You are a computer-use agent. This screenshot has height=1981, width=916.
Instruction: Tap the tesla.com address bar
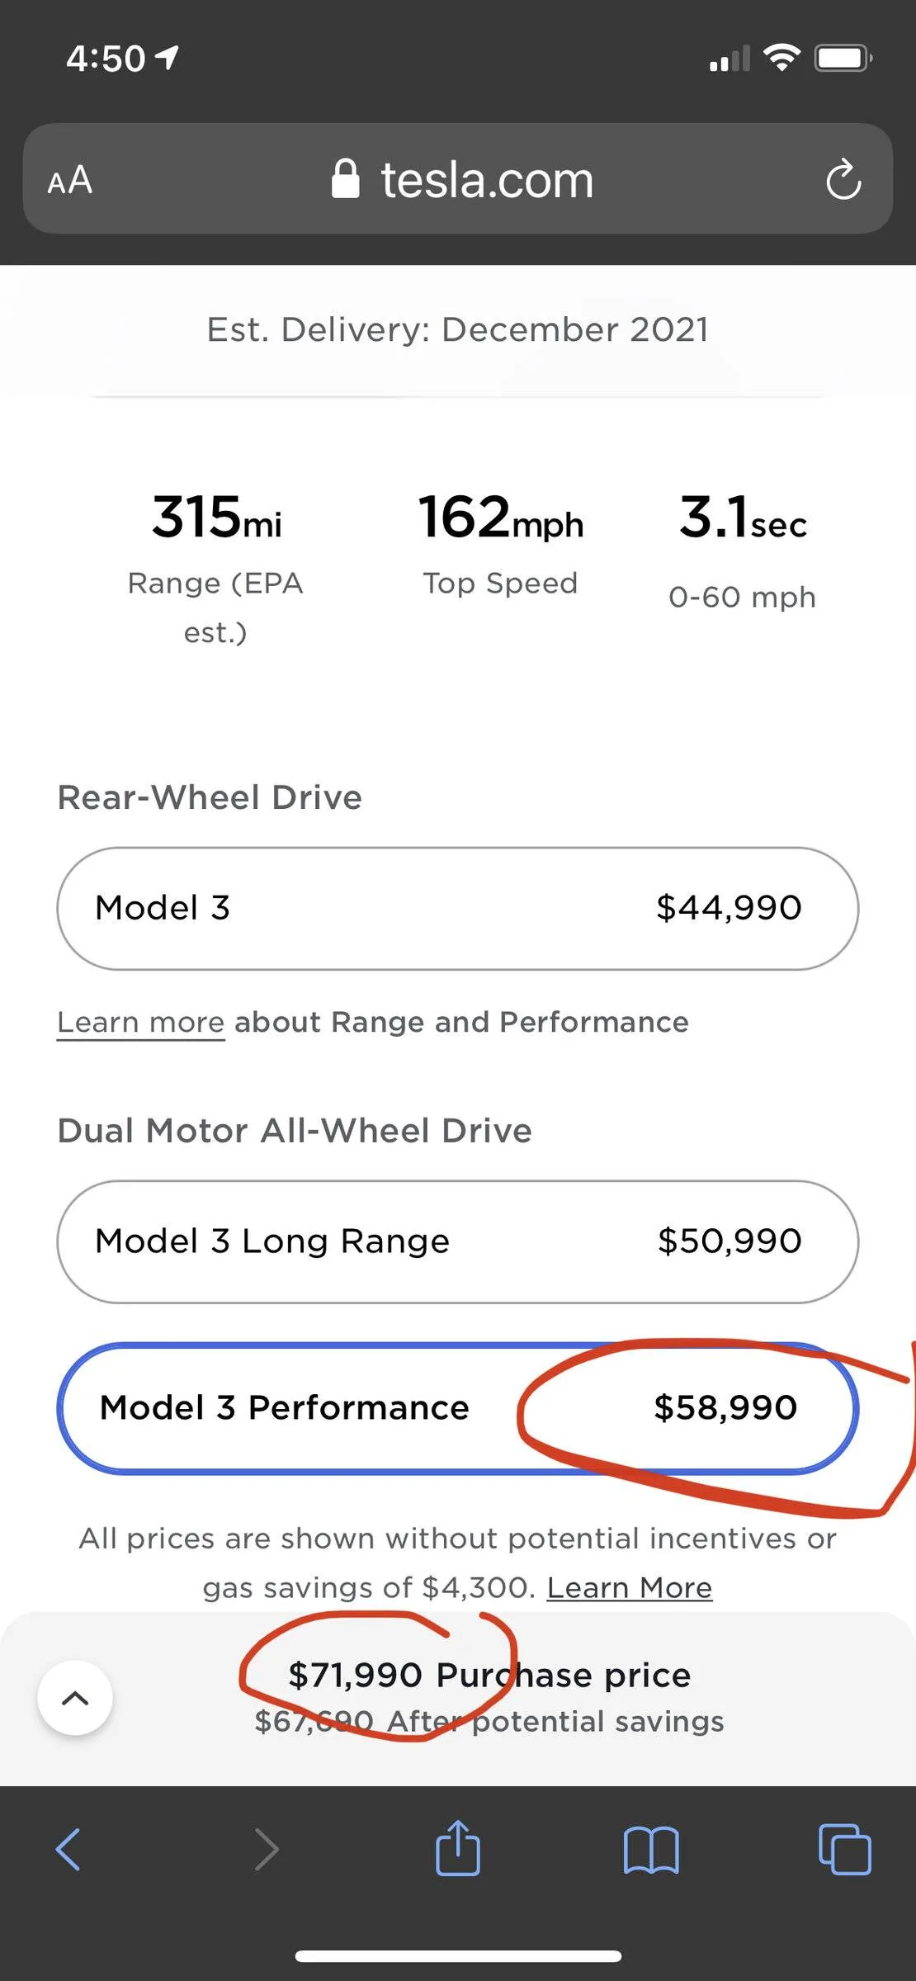tap(487, 180)
